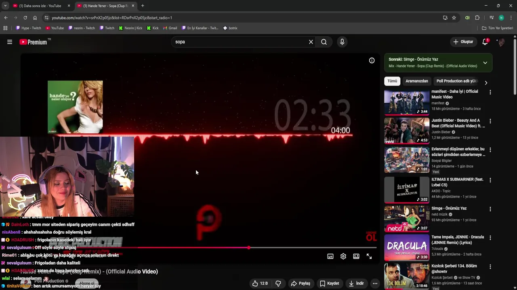The height and width of the screenshot is (290, 517).
Task: Open Chrome profile N avatar
Action: (501, 18)
